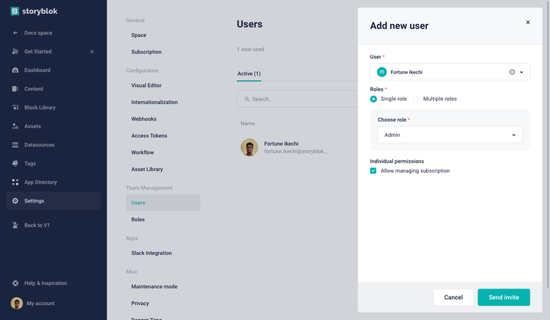Click the search magnifier icon

(247, 99)
